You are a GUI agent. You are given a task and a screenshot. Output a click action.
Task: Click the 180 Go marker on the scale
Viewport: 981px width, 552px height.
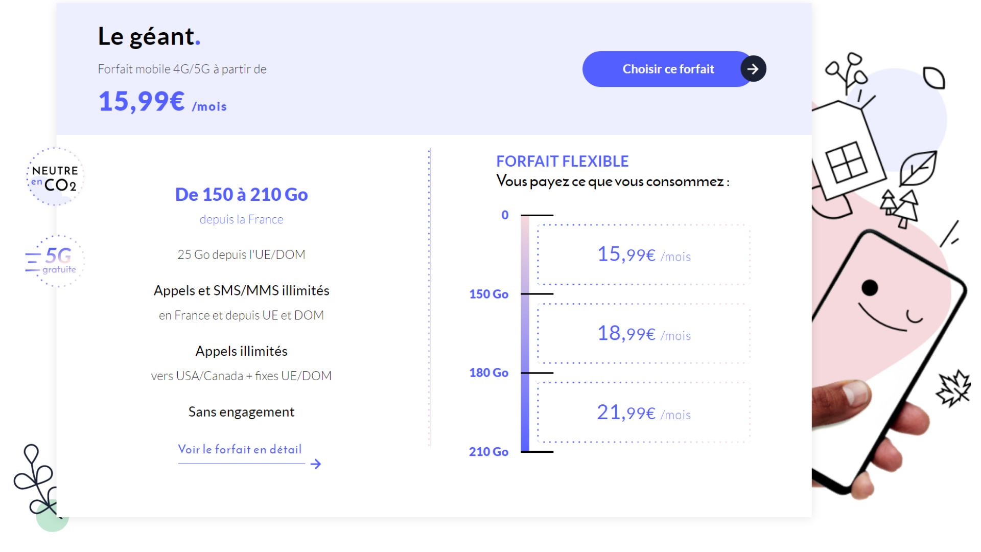(x=488, y=373)
